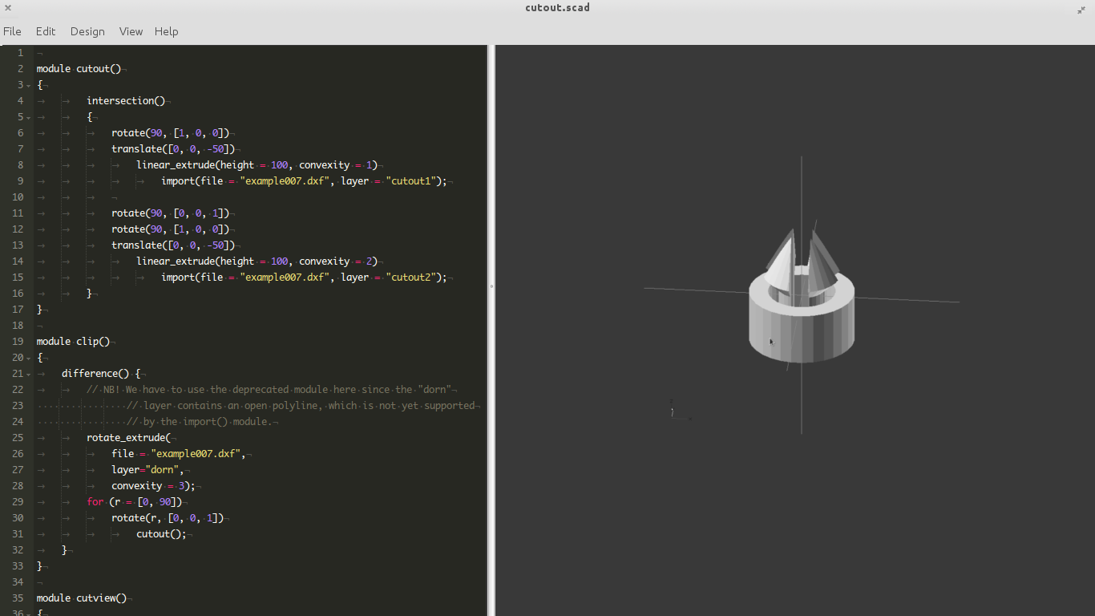Open the Design menu
This screenshot has width=1095, height=616.
click(x=87, y=31)
